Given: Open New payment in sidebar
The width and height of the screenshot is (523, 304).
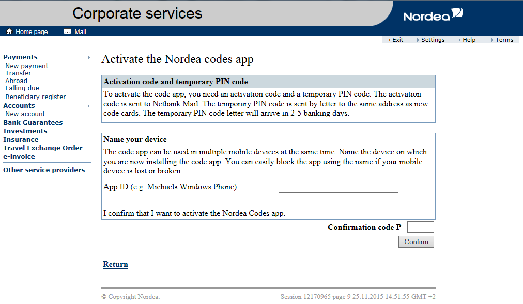Looking at the screenshot, I should (27, 66).
